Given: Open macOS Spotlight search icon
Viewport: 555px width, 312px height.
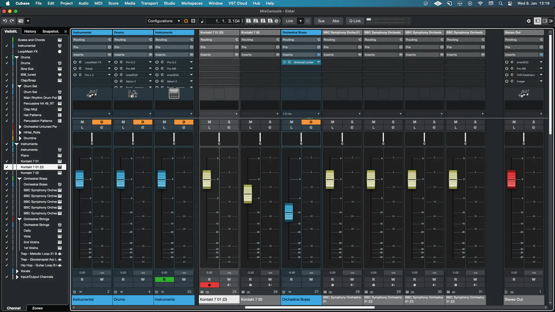Looking at the screenshot, I should point(501,3).
